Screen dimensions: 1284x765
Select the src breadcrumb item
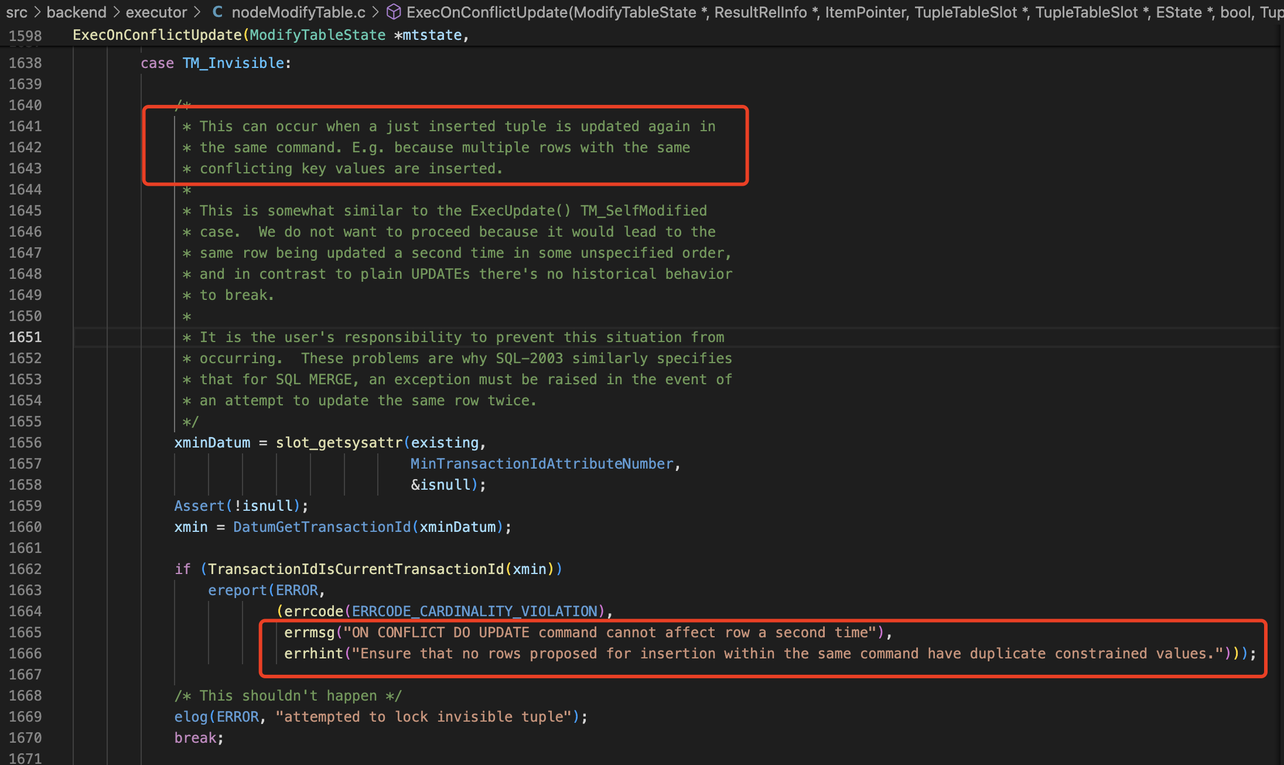coord(17,12)
